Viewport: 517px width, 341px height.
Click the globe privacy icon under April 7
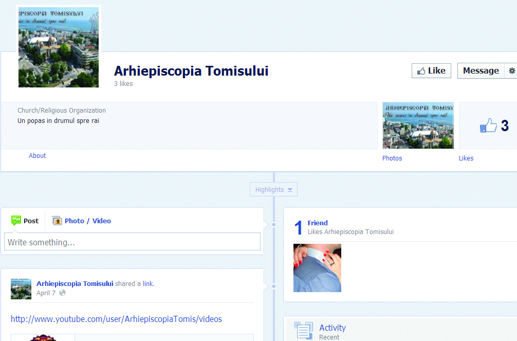[62, 292]
